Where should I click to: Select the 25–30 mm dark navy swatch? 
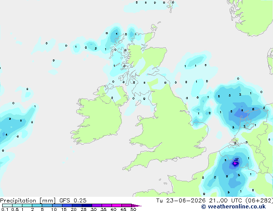[87, 205]
